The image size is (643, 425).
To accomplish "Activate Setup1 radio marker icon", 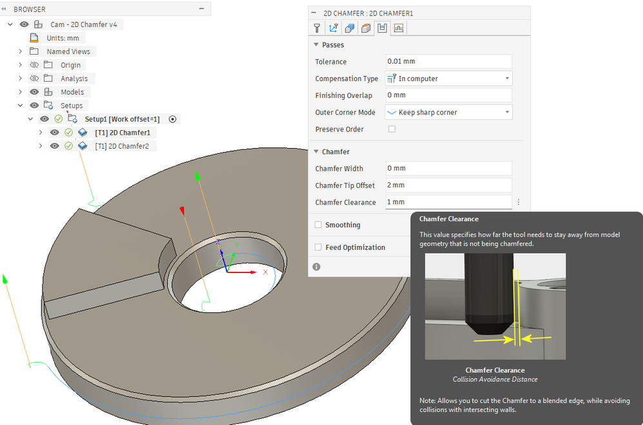I will click(x=173, y=119).
